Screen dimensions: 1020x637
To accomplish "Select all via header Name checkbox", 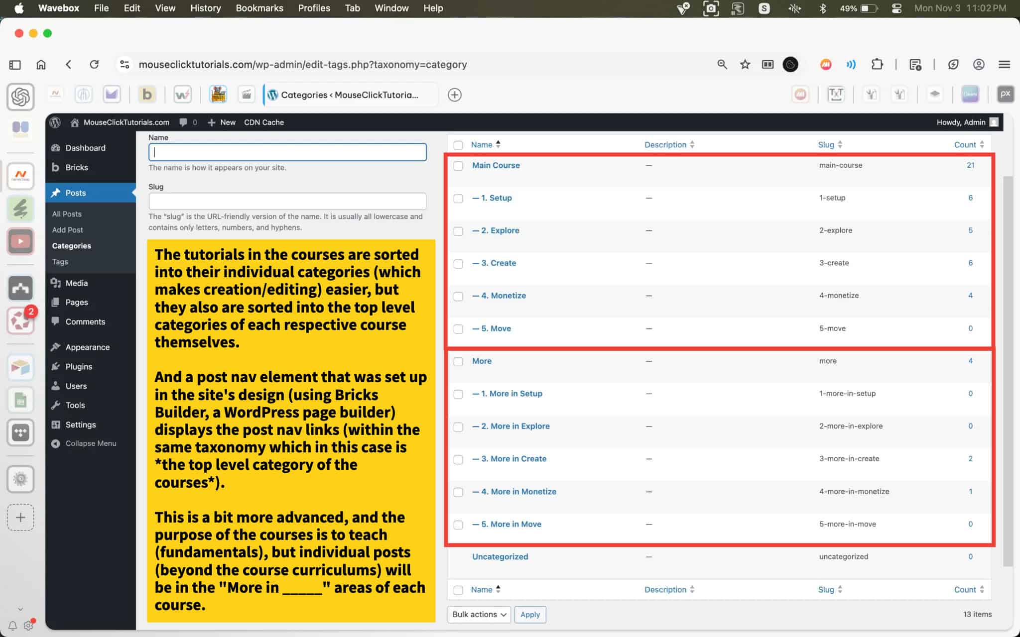I will click(458, 145).
